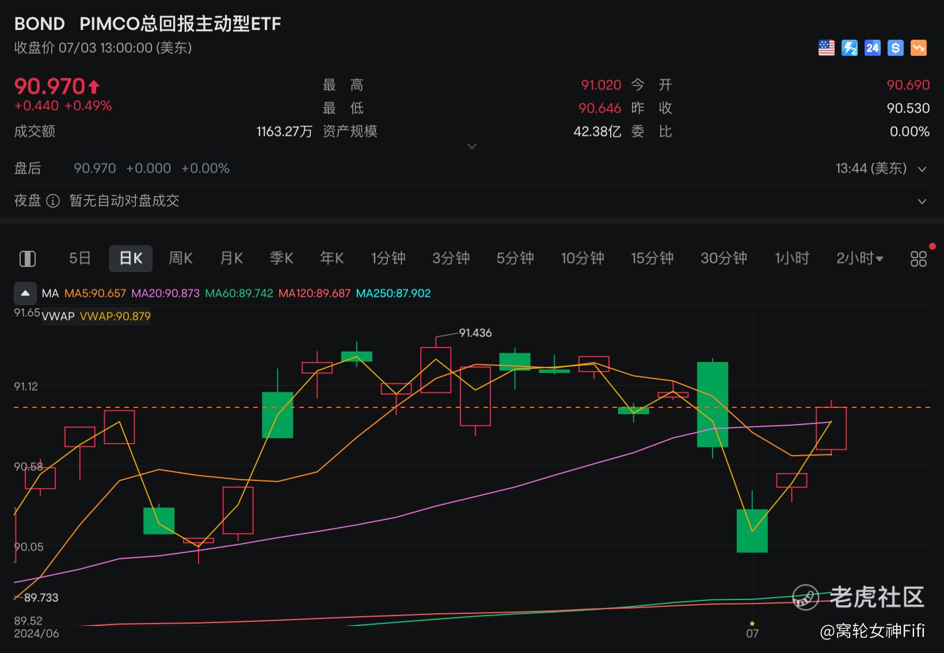The height and width of the screenshot is (653, 944).
Task: Tap the VWAP:90.879 indicator label
Action: (115, 316)
